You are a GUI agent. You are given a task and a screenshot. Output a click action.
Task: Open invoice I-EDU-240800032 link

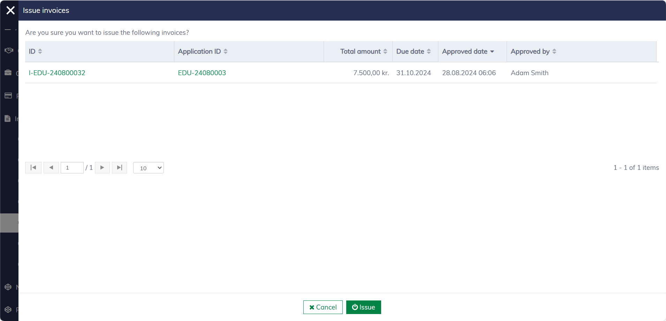point(57,73)
